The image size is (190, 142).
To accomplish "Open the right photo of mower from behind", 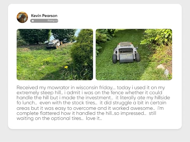I will point(134,55).
